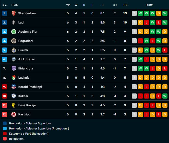Sort standings by PTS column header
The image size is (169, 143).
(x=125, y=5)
